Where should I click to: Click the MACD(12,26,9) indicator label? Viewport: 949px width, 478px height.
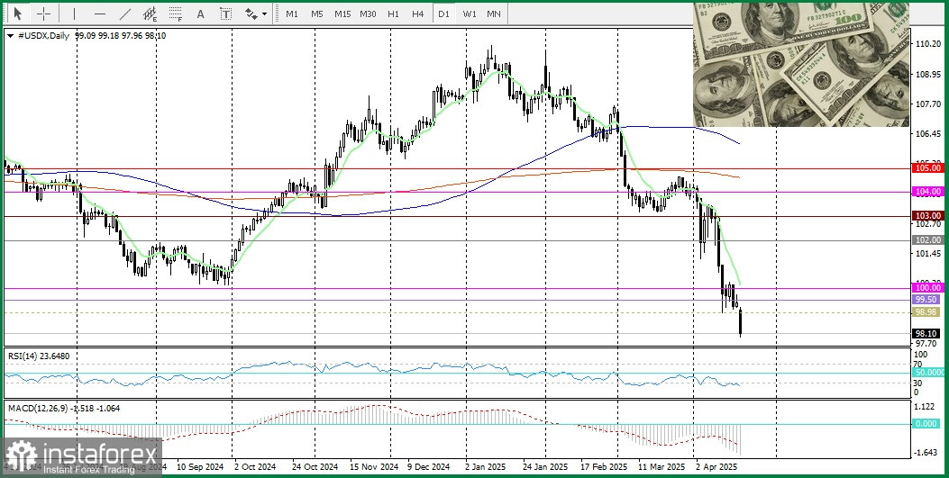click(64, 409)
